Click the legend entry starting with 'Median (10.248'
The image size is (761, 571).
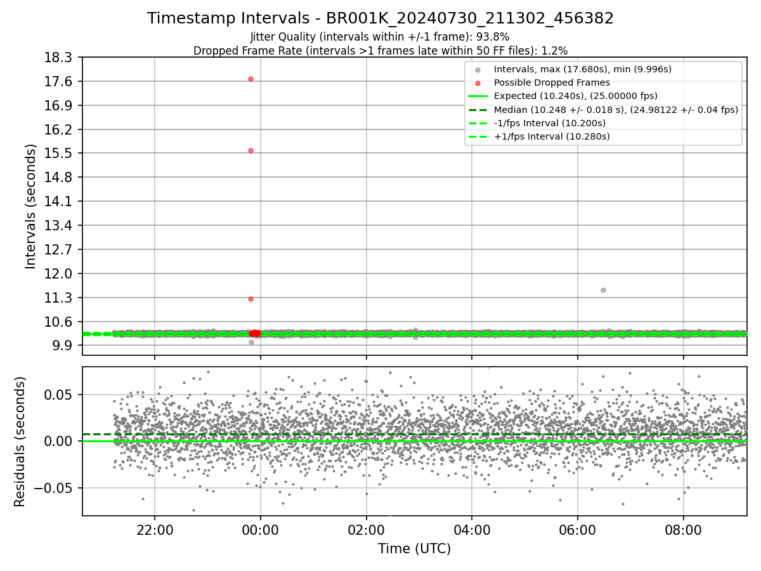coord(616,109)
